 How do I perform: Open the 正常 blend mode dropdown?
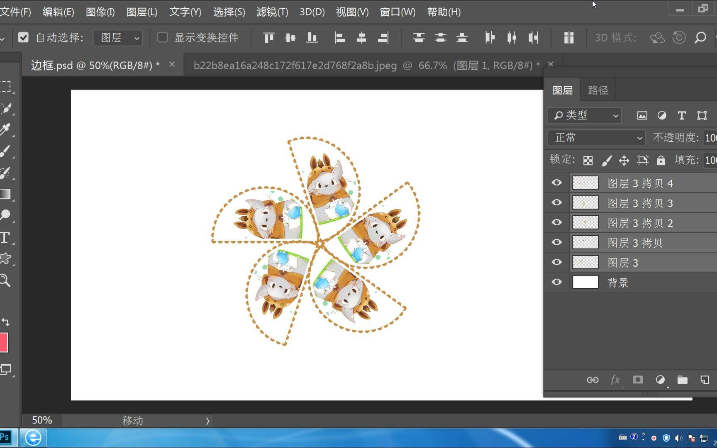click(596, 138)
